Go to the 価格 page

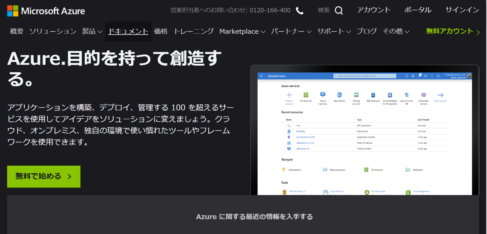pos(161,31)
